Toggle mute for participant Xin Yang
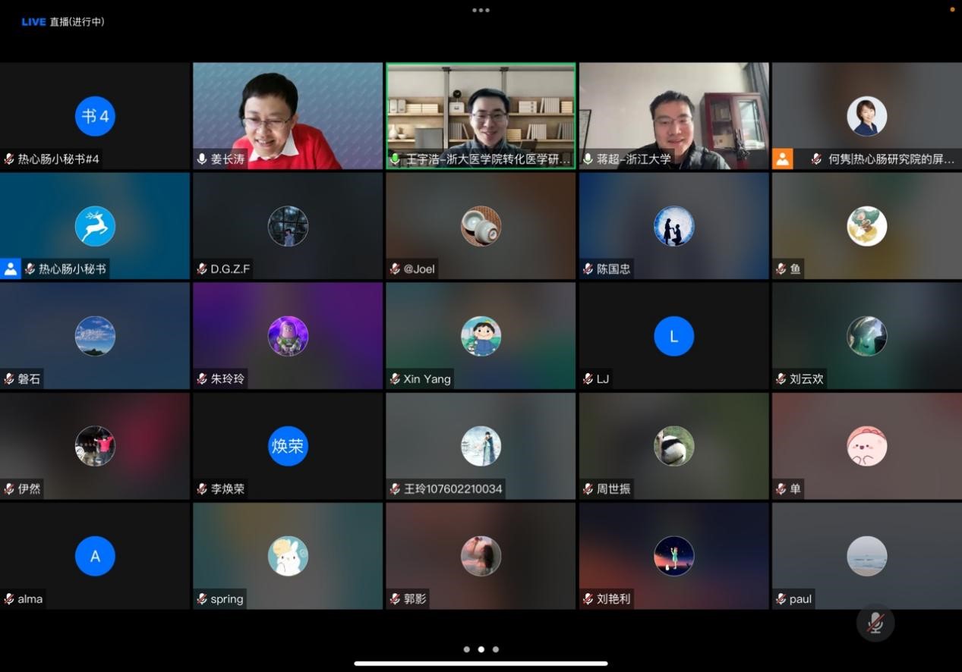Image resolution: width=962 pixels, height=672 pixels. [x=395, y=379]
